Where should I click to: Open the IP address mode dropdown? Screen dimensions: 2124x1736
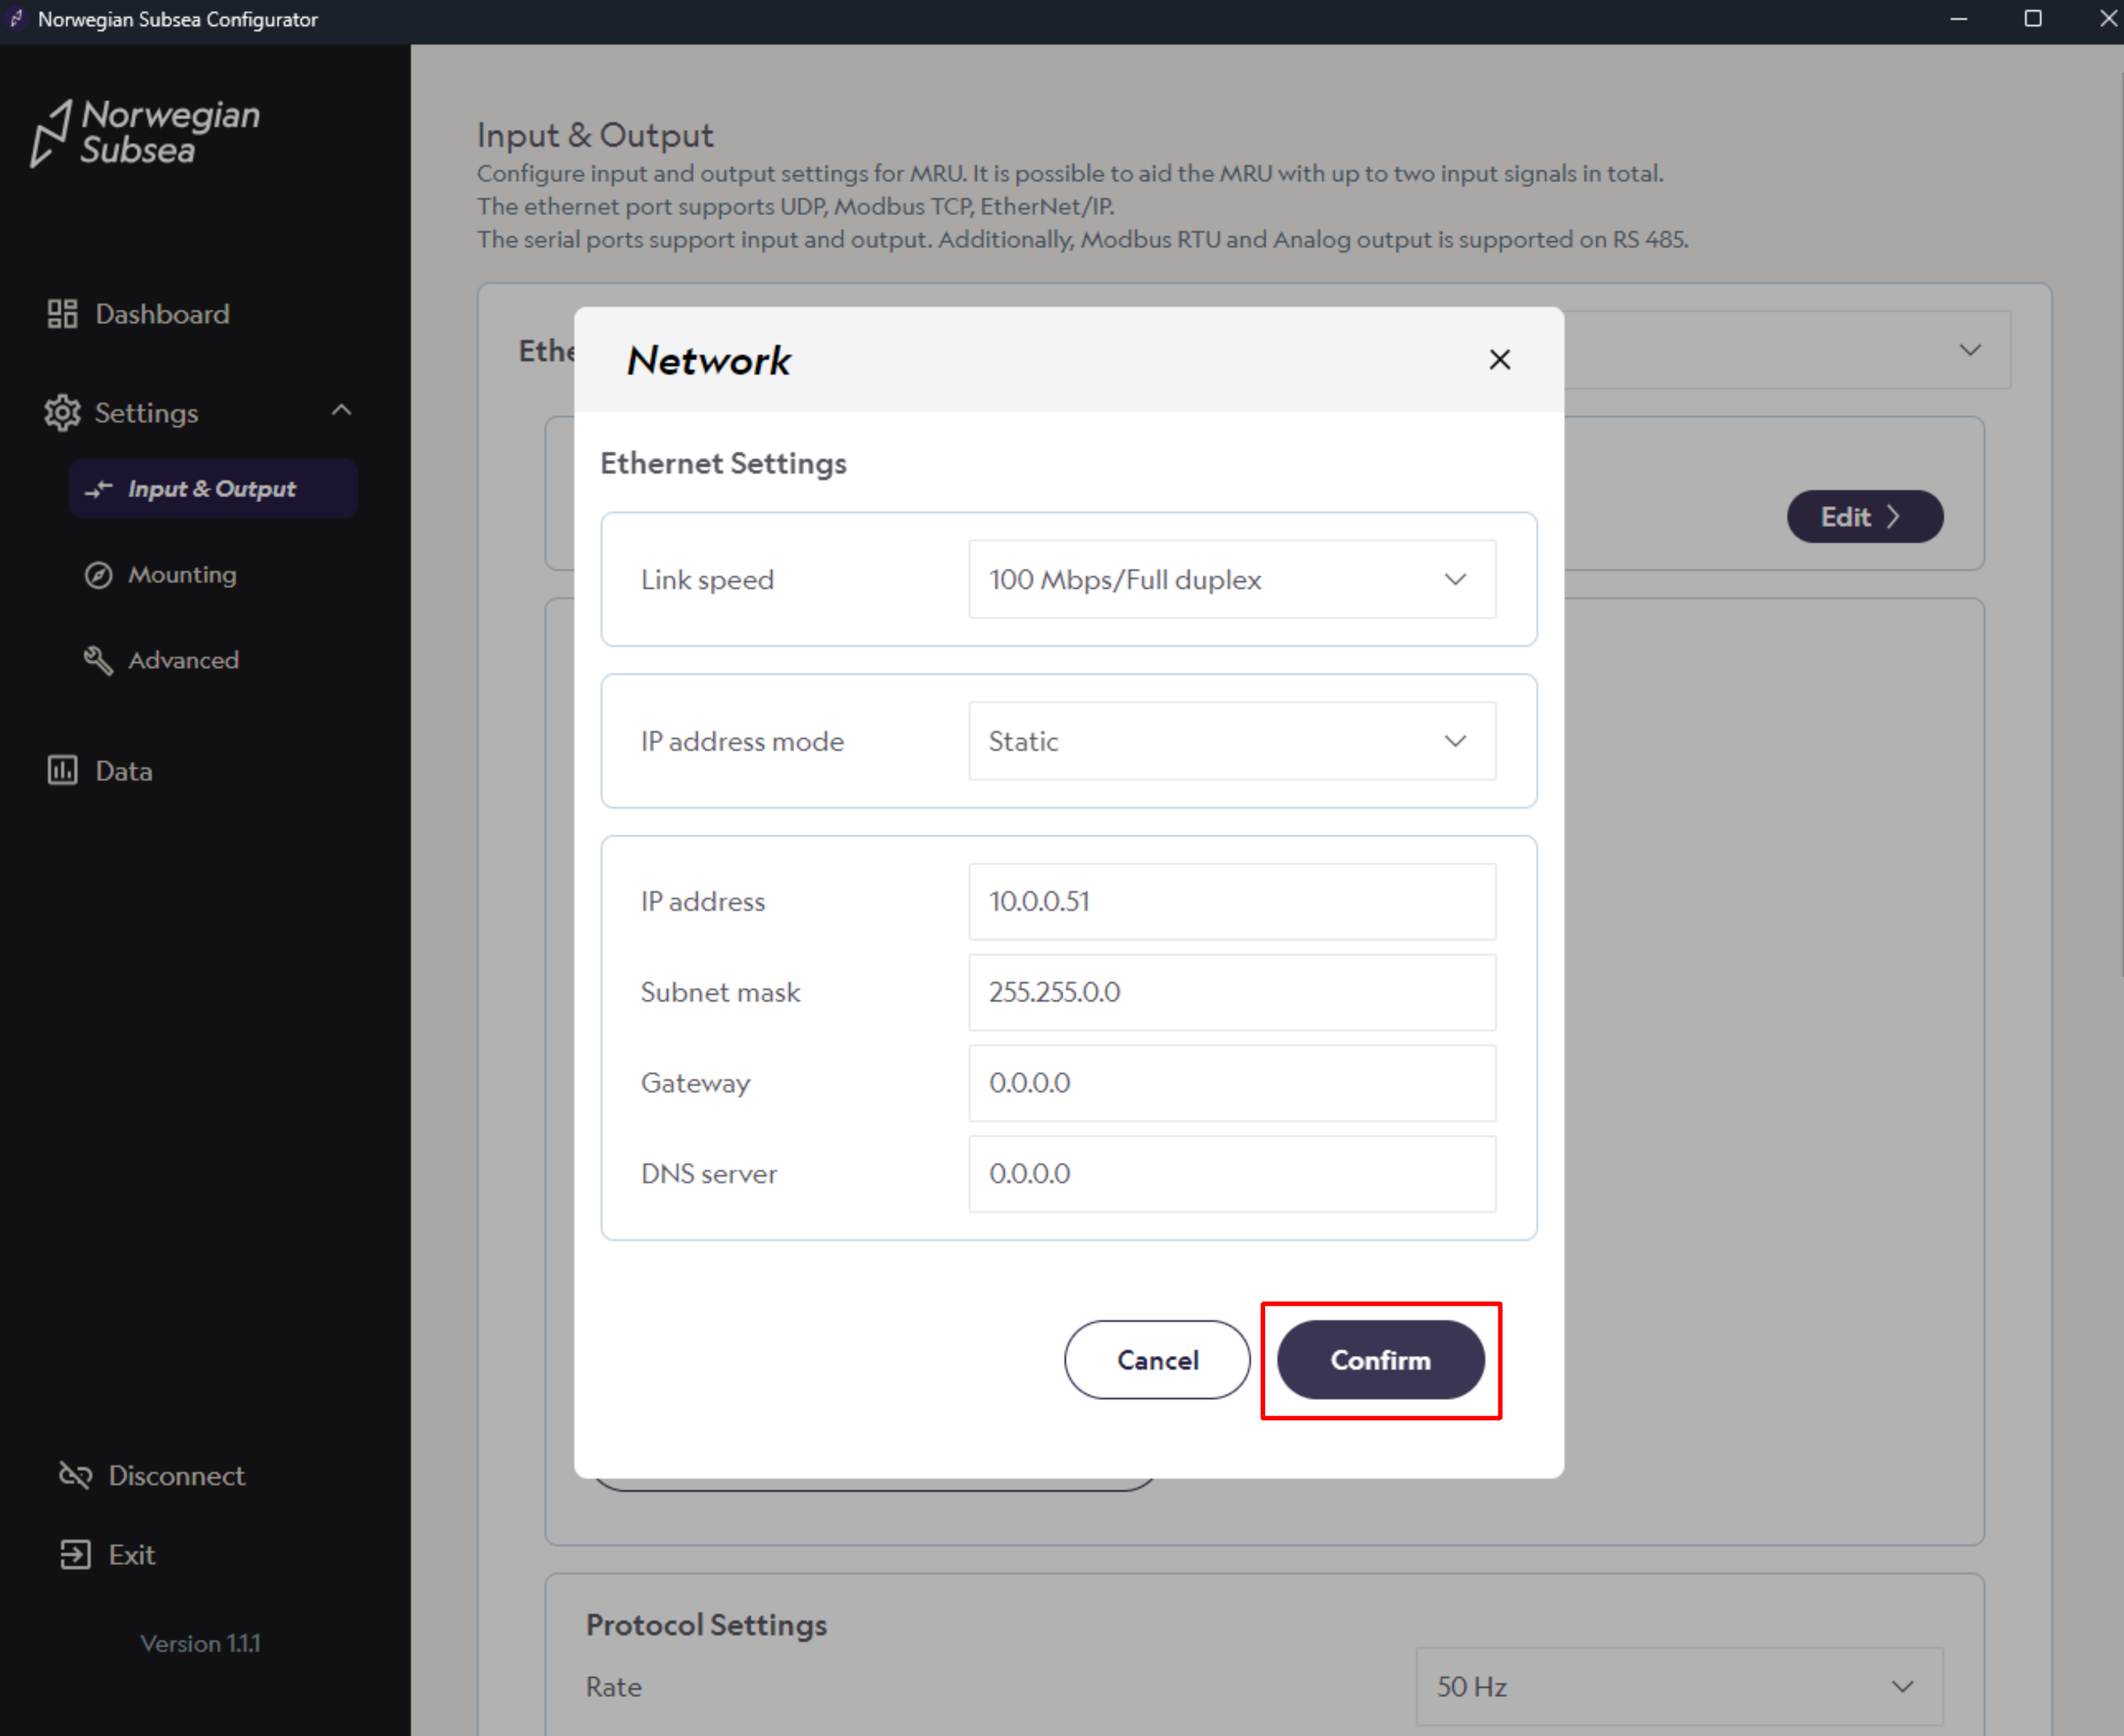1231,741
